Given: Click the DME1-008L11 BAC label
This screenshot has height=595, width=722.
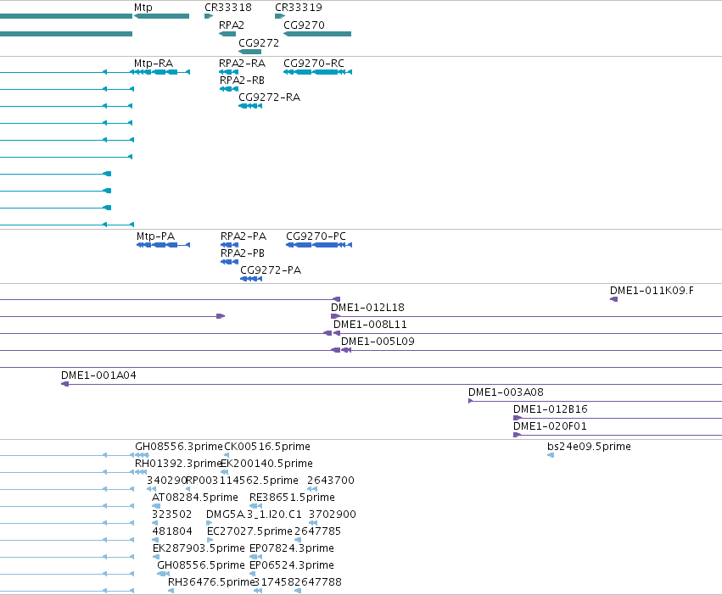Looking at the screenshot, I should coord(370,325).
